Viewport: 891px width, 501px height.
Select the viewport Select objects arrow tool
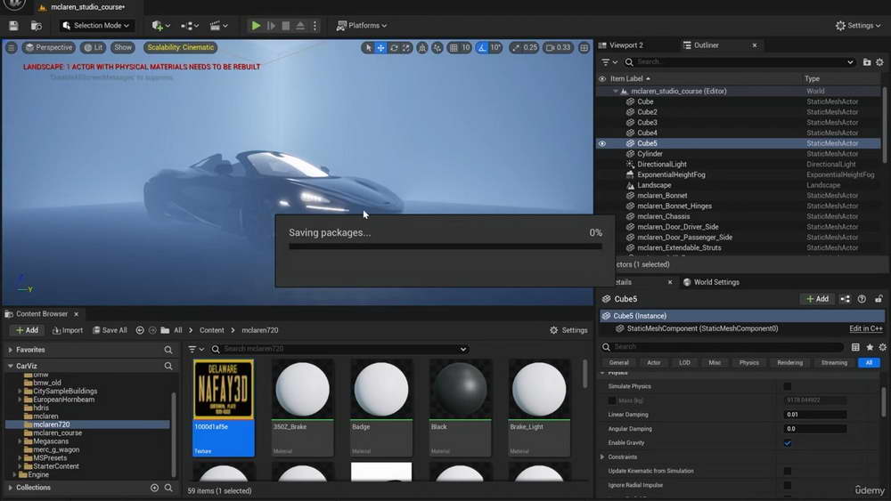tap(368, 48)
